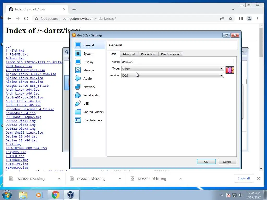Open DOS622-Disk1.img download options arrow
Image resolution: width=267 pixels, height=200 pixels.
click(181, 179)
